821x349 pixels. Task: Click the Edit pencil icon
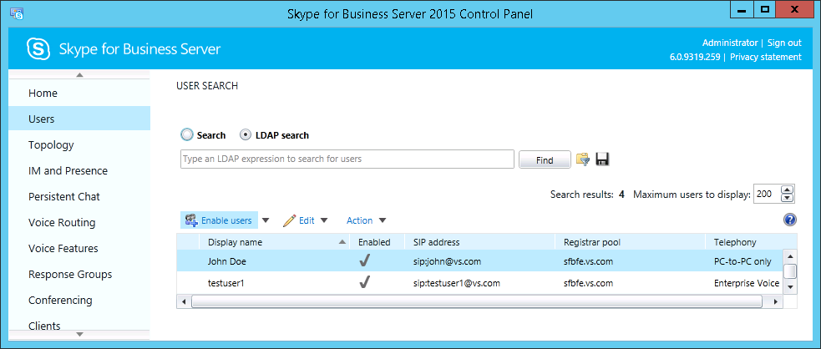tap(289, 220)
